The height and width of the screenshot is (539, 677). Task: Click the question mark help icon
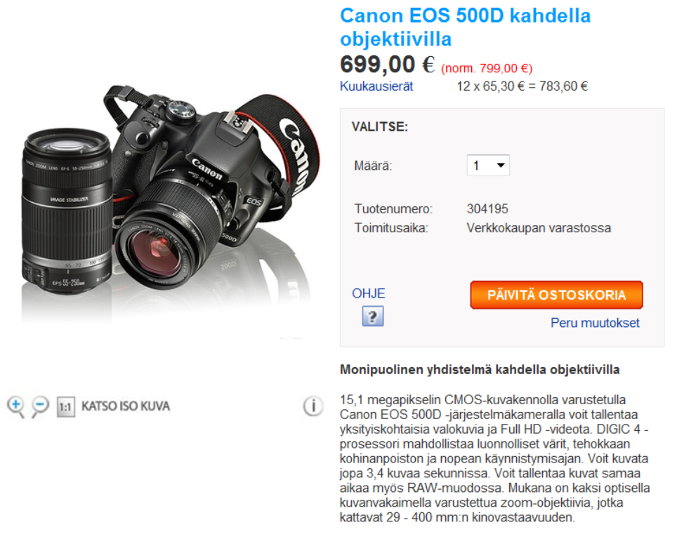coord(373,317)
